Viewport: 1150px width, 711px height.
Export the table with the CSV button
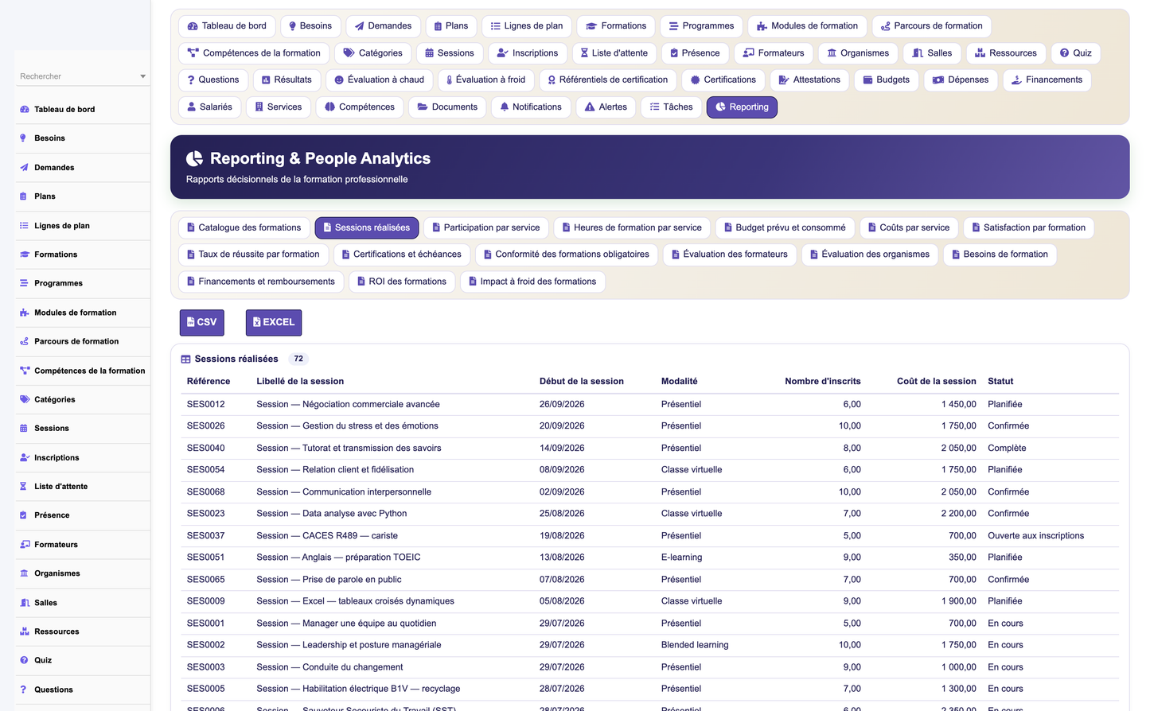[202, 322]
